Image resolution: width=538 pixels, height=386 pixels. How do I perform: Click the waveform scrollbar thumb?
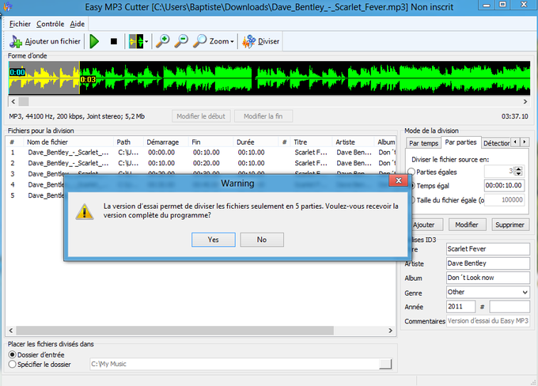tap(24, 101)
